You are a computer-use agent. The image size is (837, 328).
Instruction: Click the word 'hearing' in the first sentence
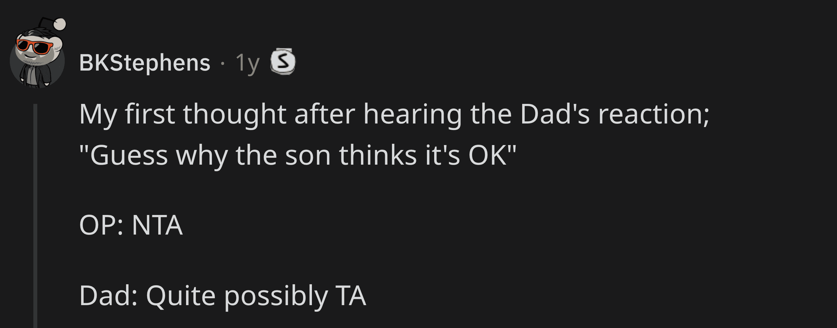(x=413, y=115)
